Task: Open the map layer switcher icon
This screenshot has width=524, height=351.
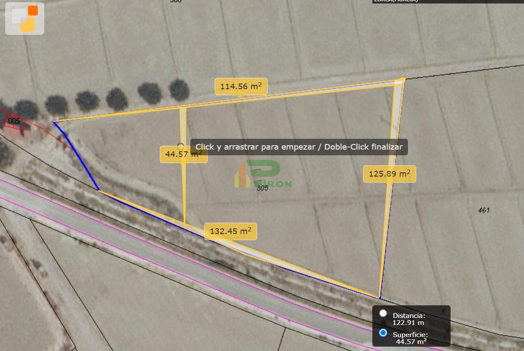Action: [25, 19]
